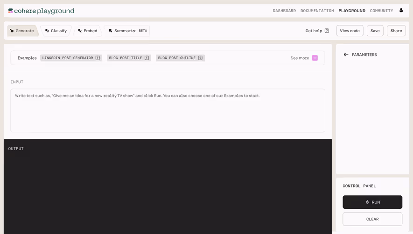413x234 pixels.
Task: Click the Summarize tab icon
Action: [x=110, y=31]
